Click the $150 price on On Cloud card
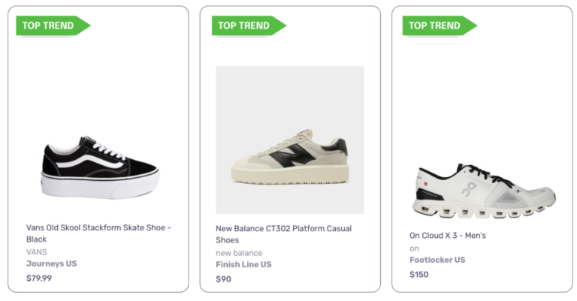 coord(419,275)
